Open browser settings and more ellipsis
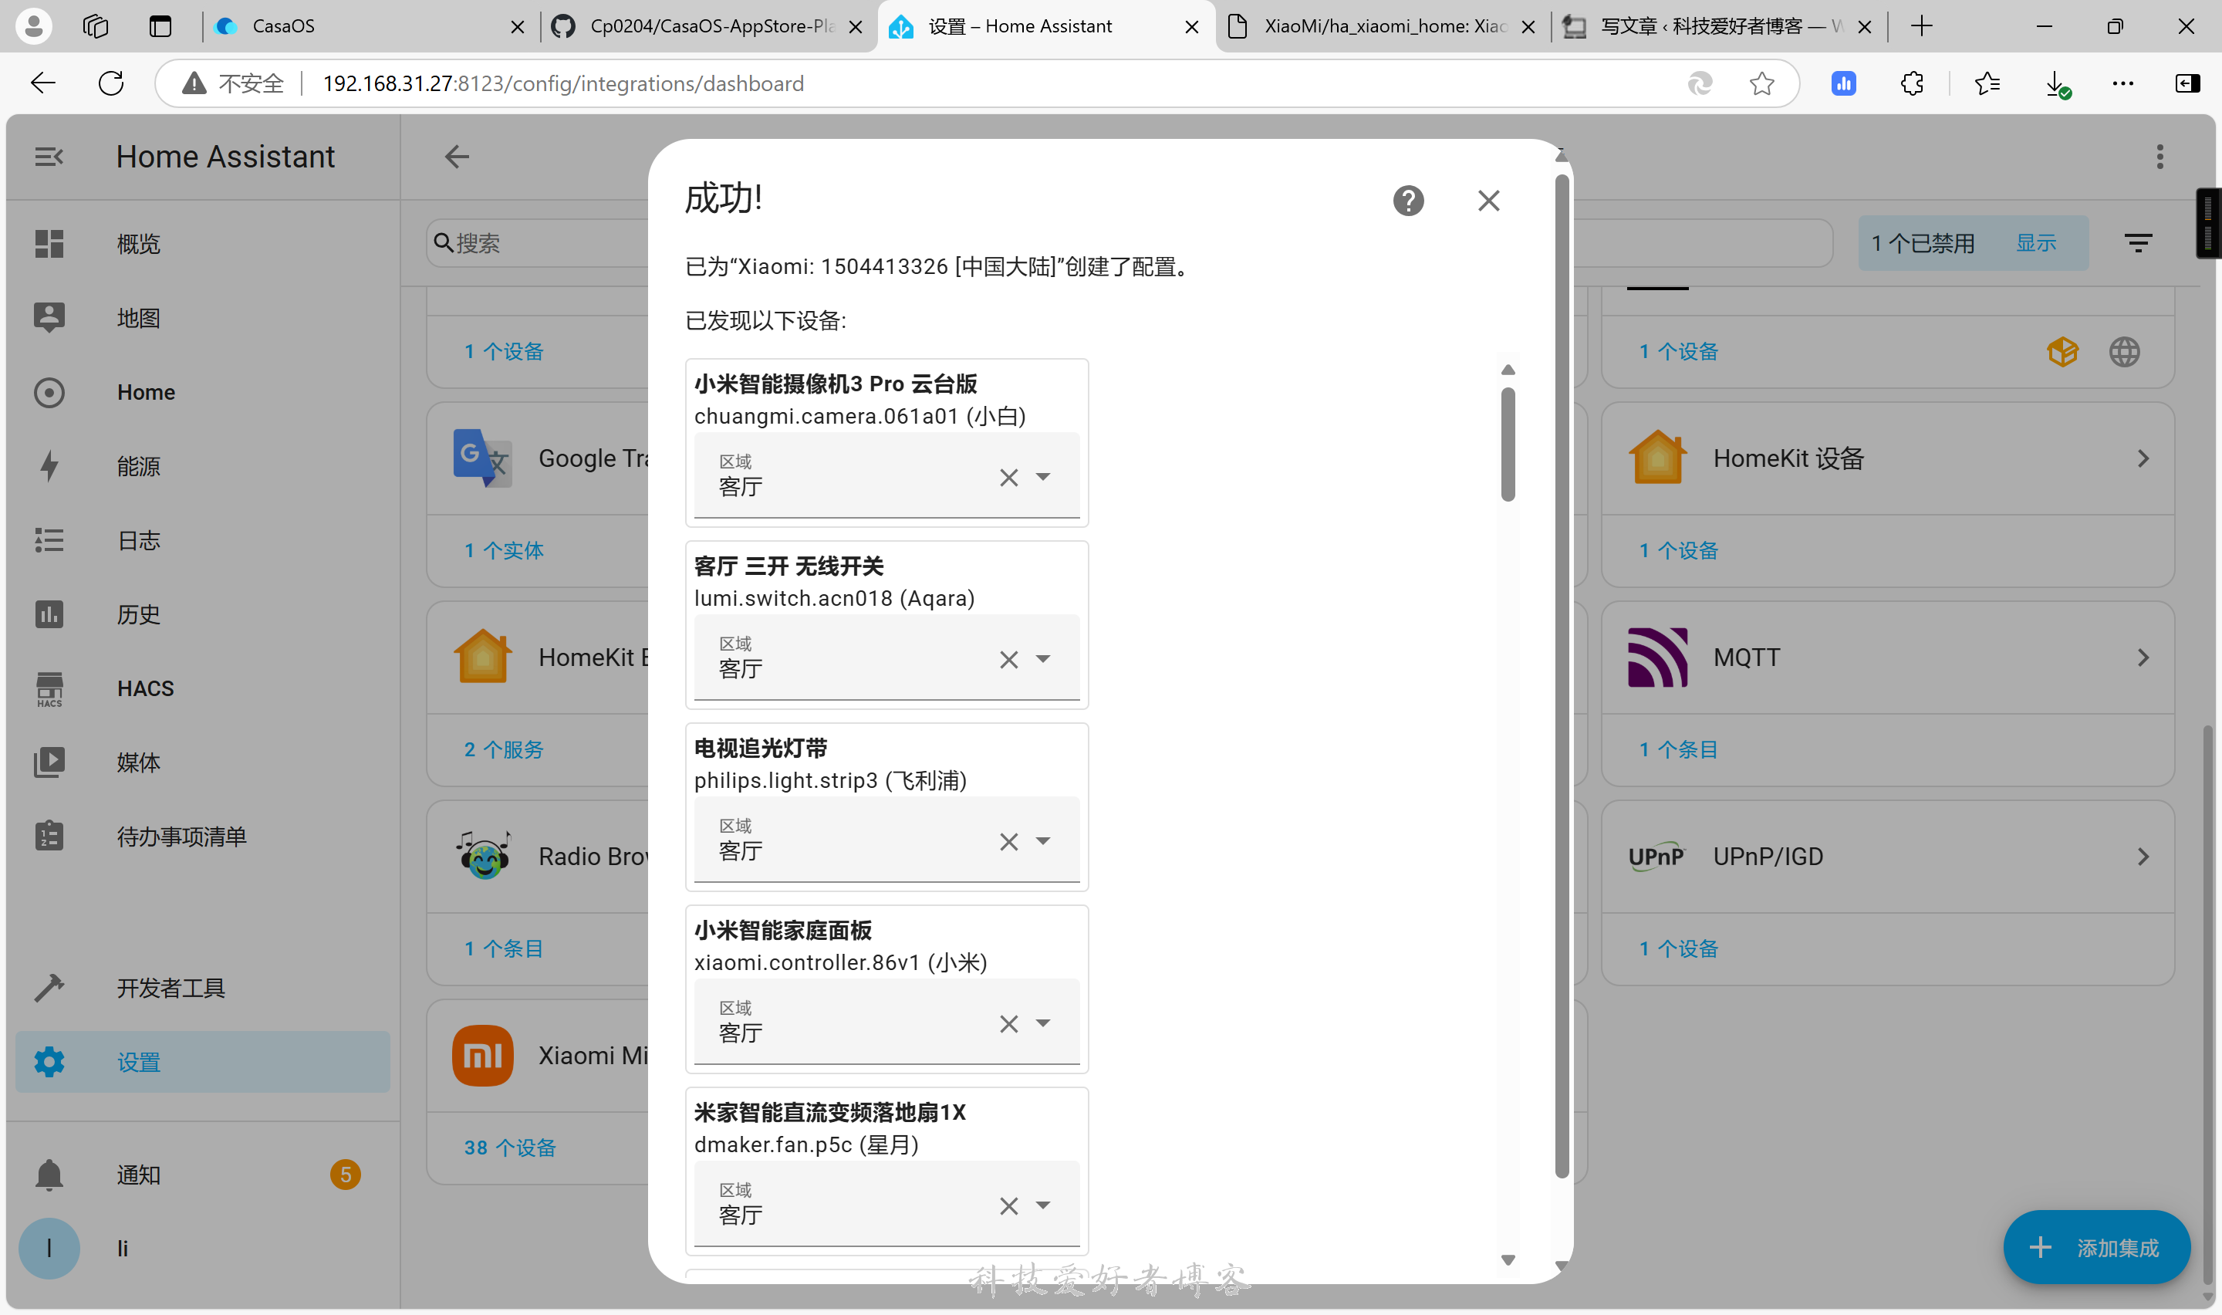The height and width of the screenshot is (1315, 2222). 2122,83
